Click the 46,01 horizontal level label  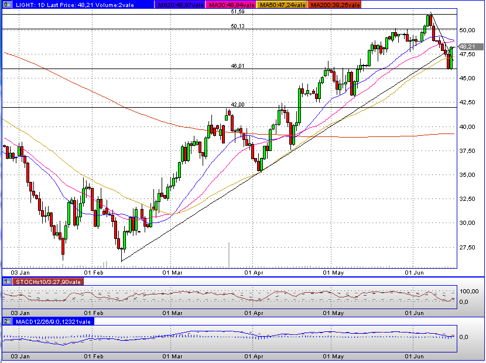tap(237, 66)
